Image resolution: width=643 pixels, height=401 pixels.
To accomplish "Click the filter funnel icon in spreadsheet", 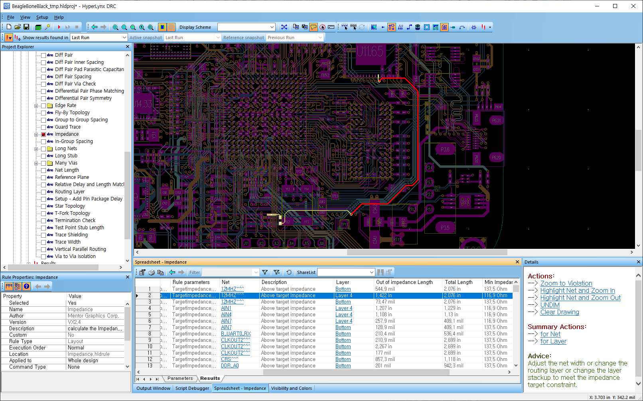I will (x=265, y=272).
